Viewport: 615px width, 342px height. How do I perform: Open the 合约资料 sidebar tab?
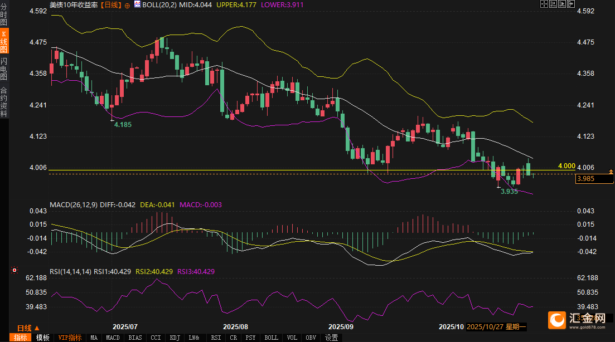(4, 102)
